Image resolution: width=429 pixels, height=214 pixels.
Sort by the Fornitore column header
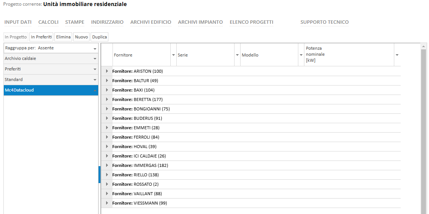142,55
